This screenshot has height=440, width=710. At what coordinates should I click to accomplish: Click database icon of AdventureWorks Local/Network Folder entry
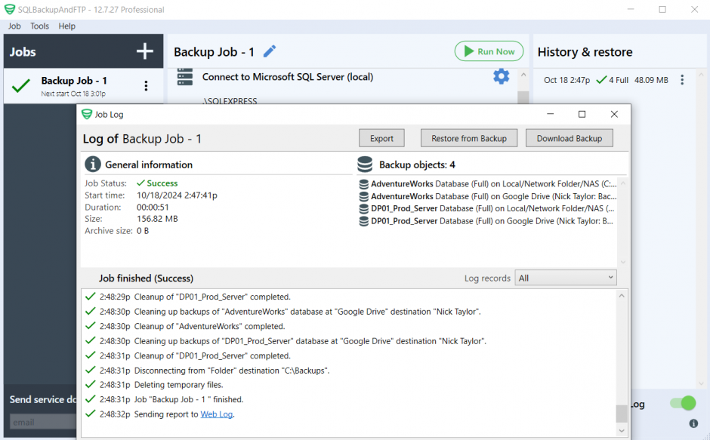point(363,184)
